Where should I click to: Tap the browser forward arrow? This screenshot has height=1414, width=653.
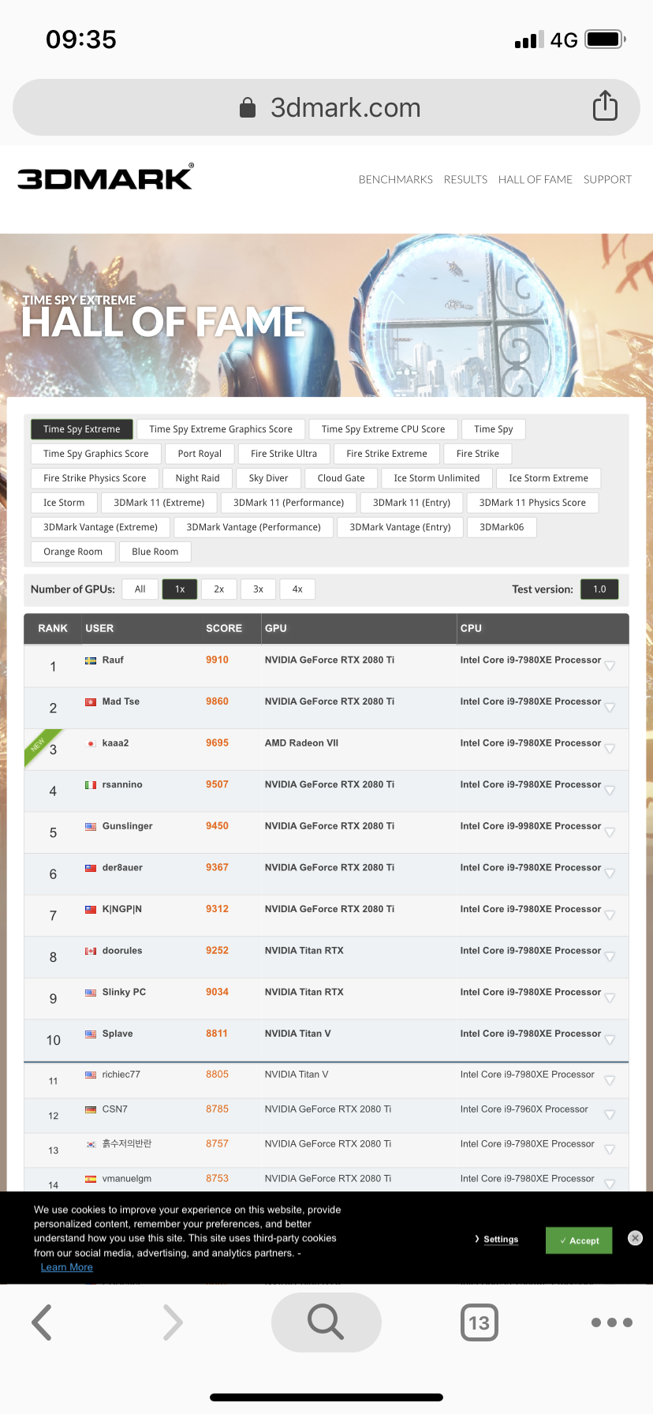click(173, 1322)
